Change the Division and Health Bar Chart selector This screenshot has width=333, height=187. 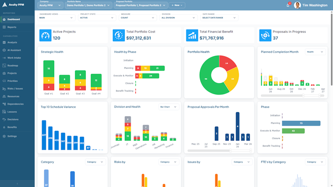(169, 107)
